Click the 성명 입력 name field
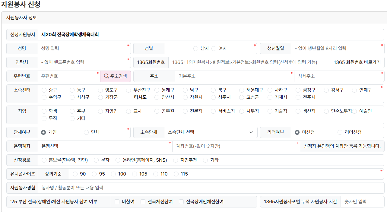 [83, 49]
